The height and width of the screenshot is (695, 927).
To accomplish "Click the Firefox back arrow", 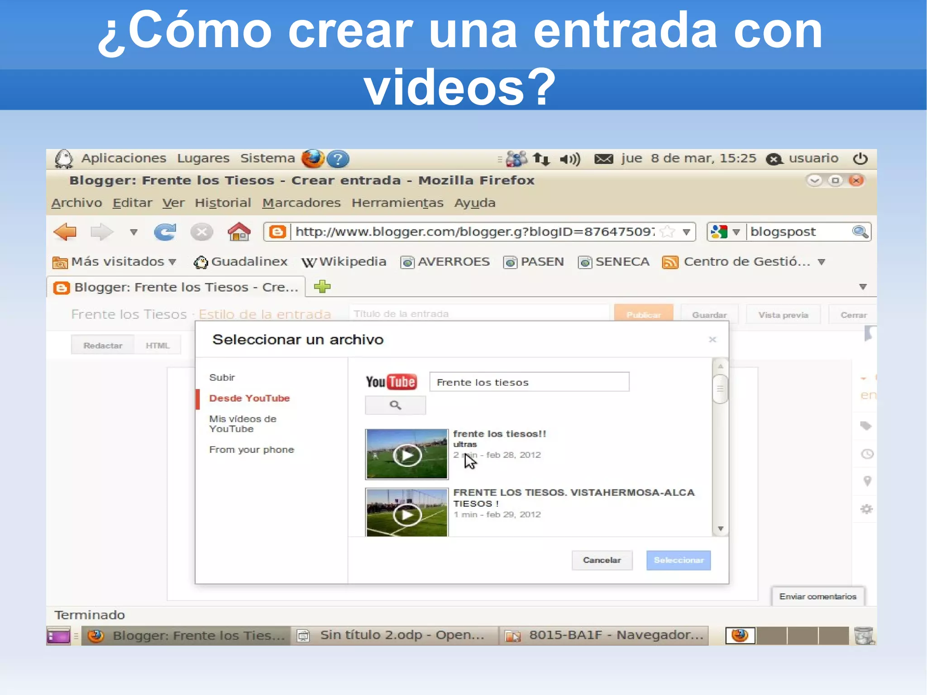I will [65, 232].
